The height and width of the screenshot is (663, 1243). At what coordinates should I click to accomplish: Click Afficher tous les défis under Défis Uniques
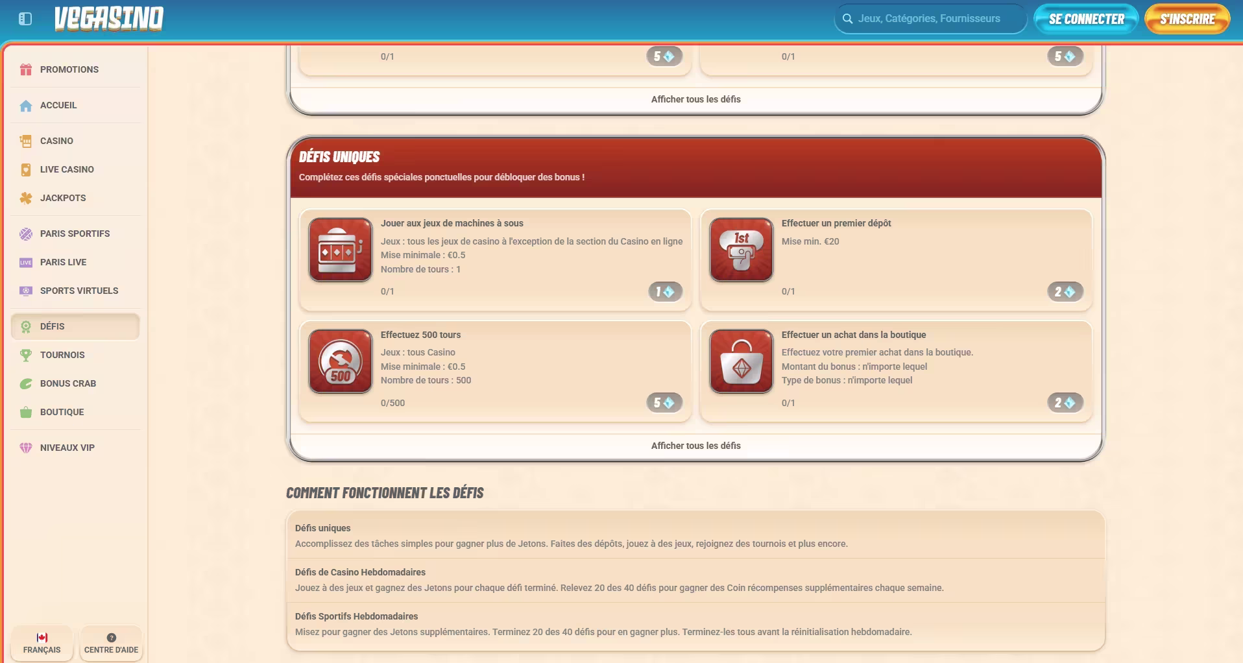click(695, 446)
